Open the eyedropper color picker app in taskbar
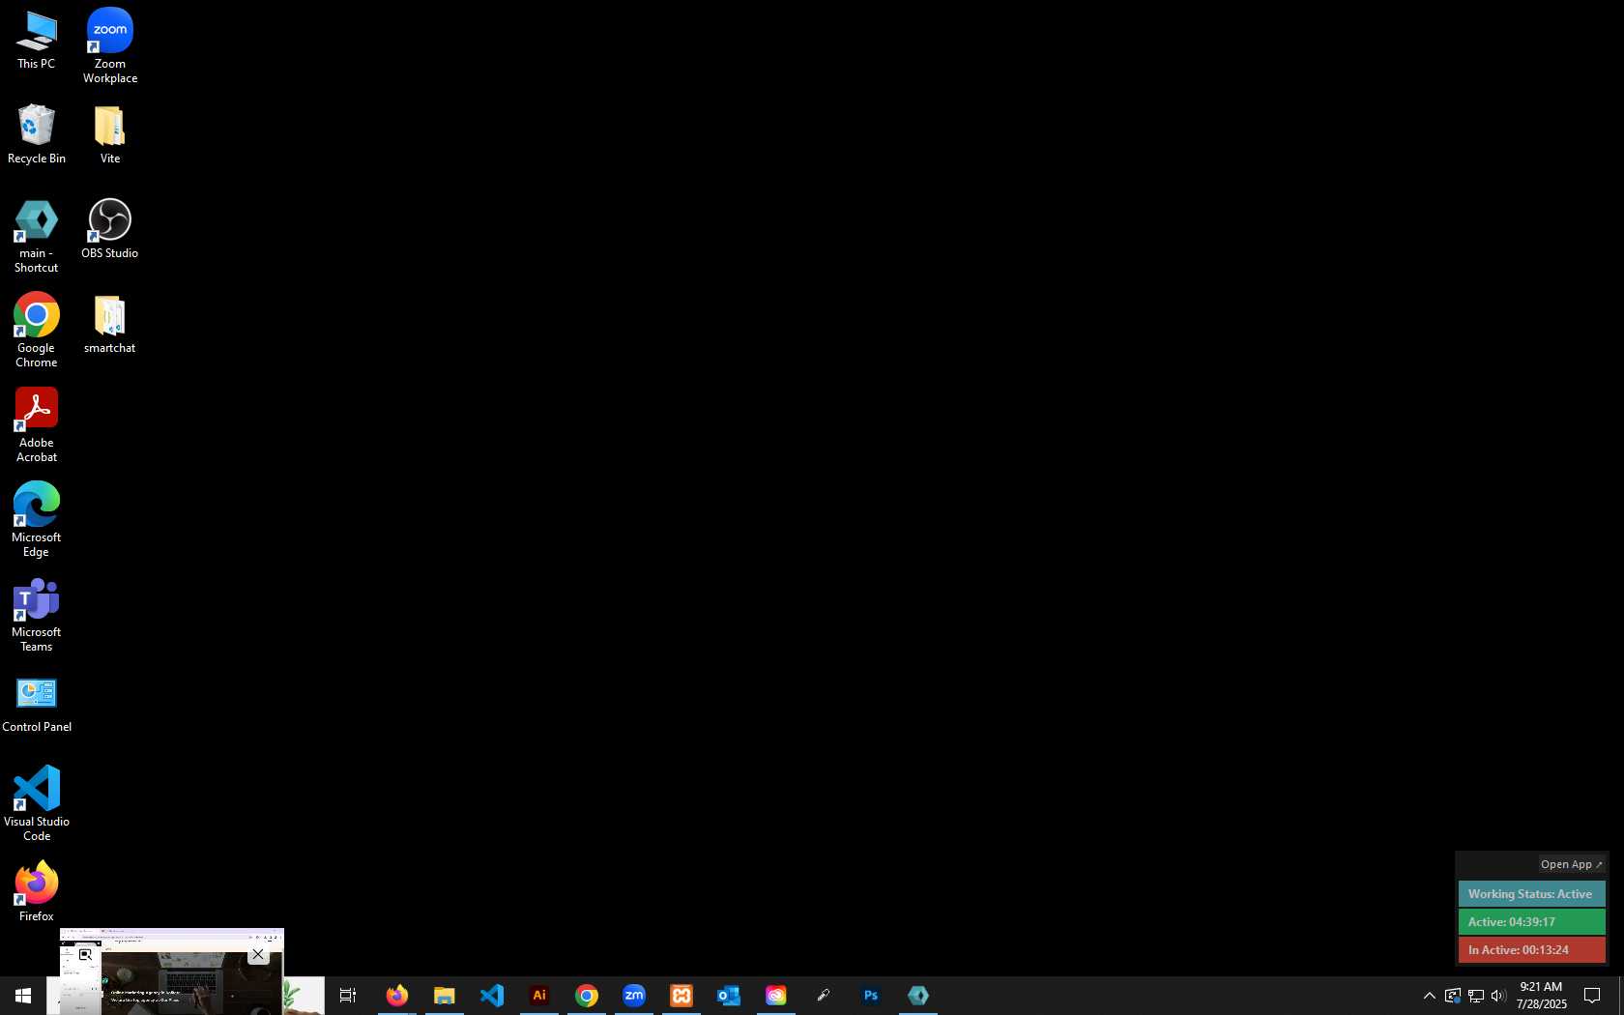Viewport: 1624px width, 1015px height. (824, 996)
